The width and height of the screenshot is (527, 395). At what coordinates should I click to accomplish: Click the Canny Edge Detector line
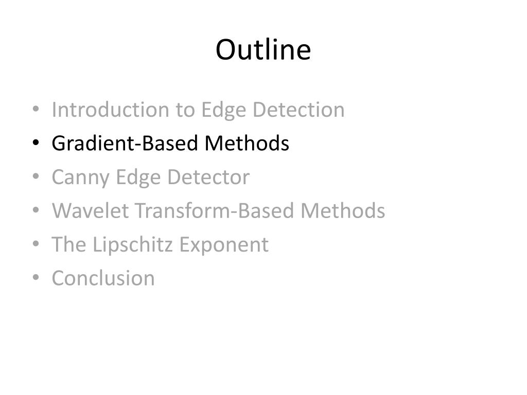tap(151, 177)
